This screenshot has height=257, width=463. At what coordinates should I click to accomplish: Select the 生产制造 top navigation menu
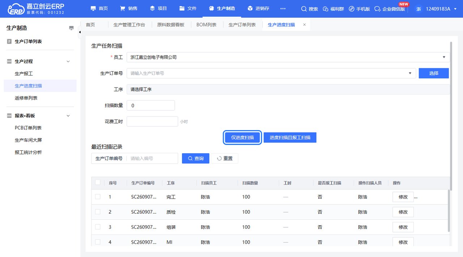click(222, 8)
